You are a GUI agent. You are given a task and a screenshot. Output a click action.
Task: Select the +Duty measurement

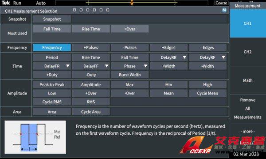(x=52, y=75)
